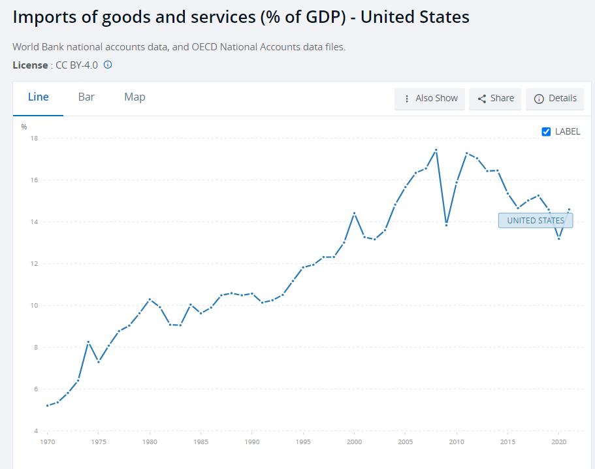The height and width of the screenshot is (469, 595).
Task: Click the chart title heading
Action: [x=241, y=18]
